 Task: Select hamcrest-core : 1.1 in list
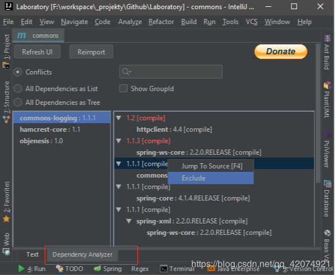[x=62, y=129]
